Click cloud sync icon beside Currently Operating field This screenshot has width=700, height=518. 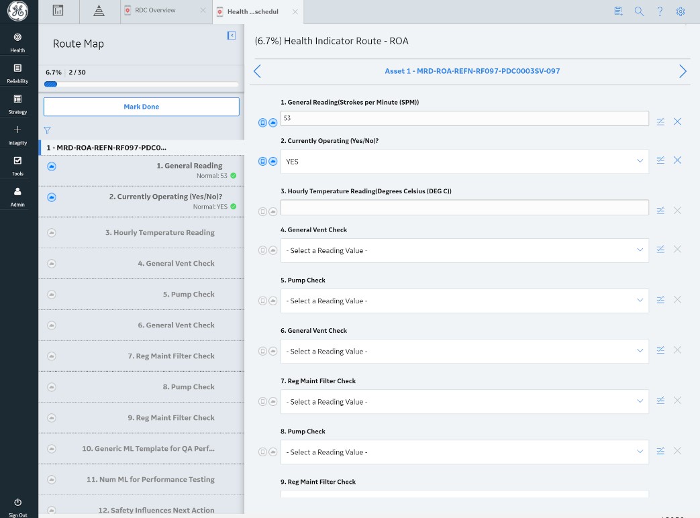pyautogui.click(x=272, y=161)
